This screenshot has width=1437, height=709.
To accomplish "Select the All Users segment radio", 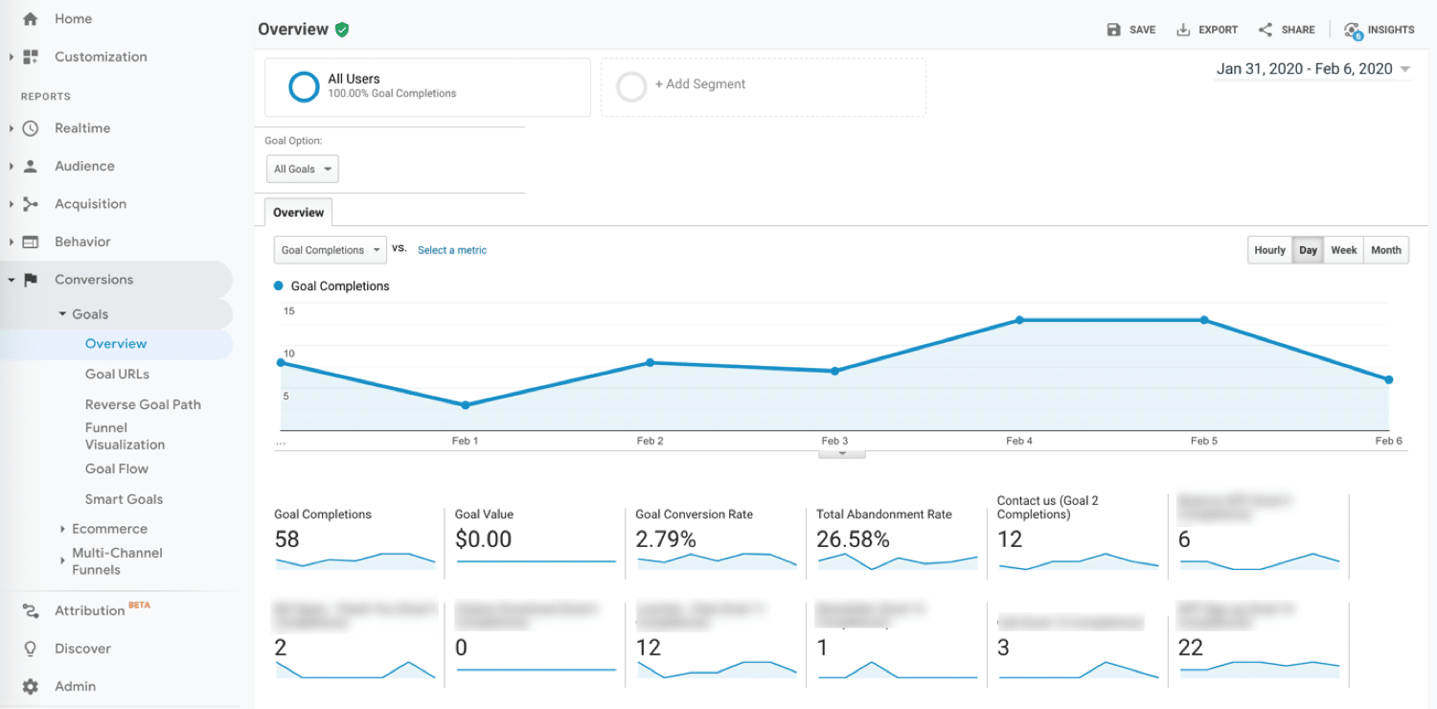I will [304, 86].
